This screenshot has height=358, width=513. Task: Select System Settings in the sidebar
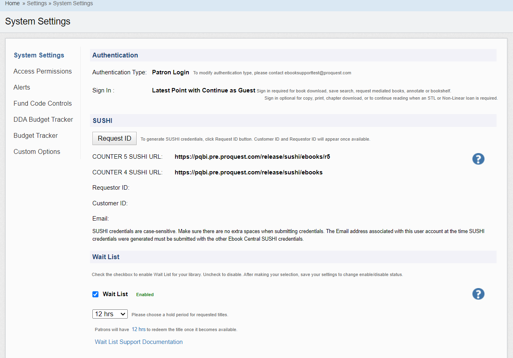39,55
